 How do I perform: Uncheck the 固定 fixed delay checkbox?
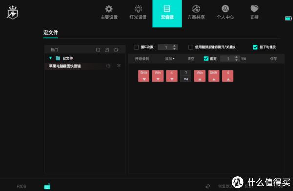pos(206,59)
